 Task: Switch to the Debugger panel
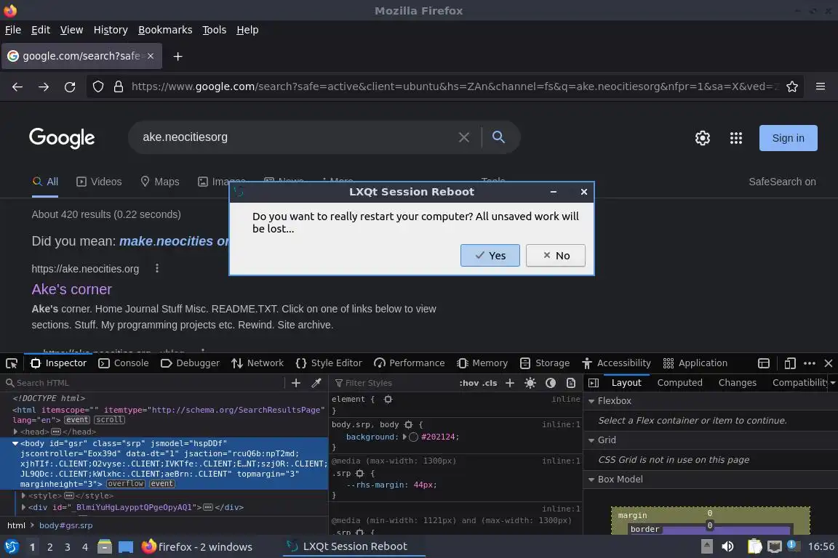pyautogui.click(x=190, y=363)
